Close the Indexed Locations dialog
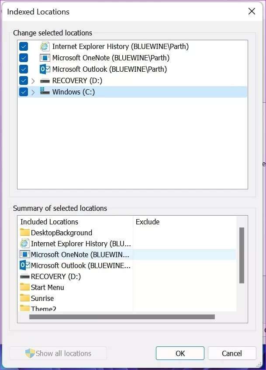The image size is (266, 370). 252,11
